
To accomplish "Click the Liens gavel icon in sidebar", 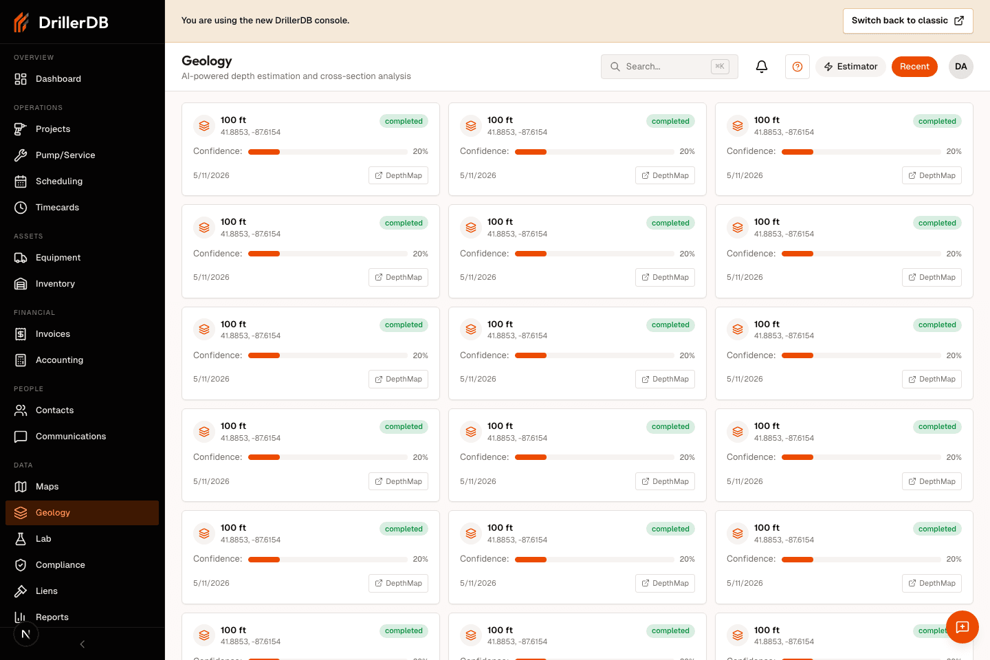I will tap(21, 591).
